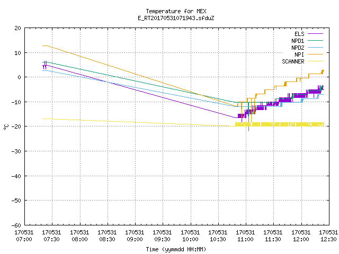The width and height of the screenshot is (339, 254).
Task: Pick the purple ELS legend line sample
Action: click(x=315, y=34)
